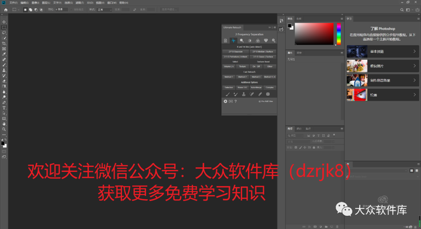
Task: Click the rainbow hue slider bar
Action: coord(339,34)
